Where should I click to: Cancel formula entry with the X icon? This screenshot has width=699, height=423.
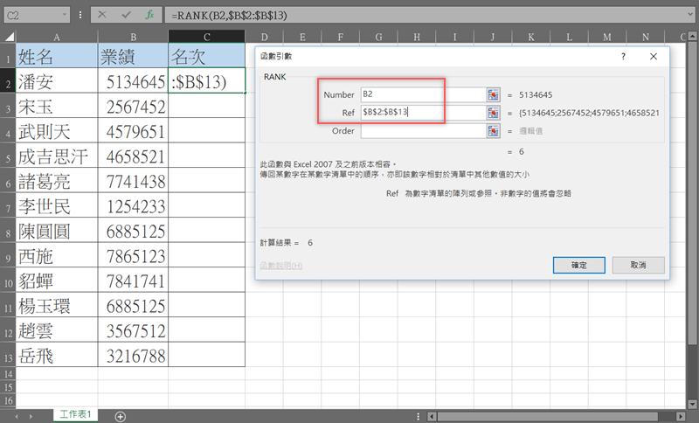102,16
